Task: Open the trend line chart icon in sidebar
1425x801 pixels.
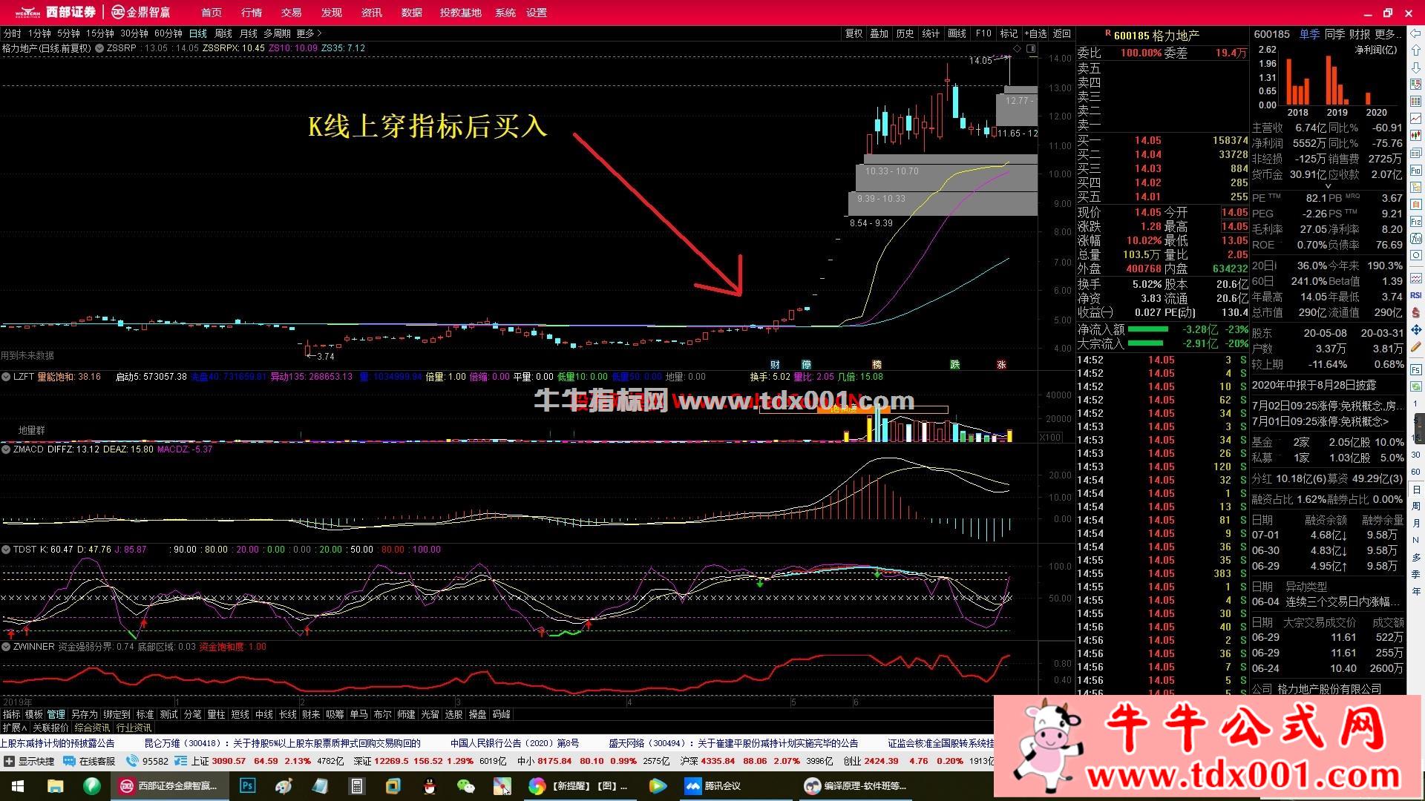Action: (x=1416, y=118)
